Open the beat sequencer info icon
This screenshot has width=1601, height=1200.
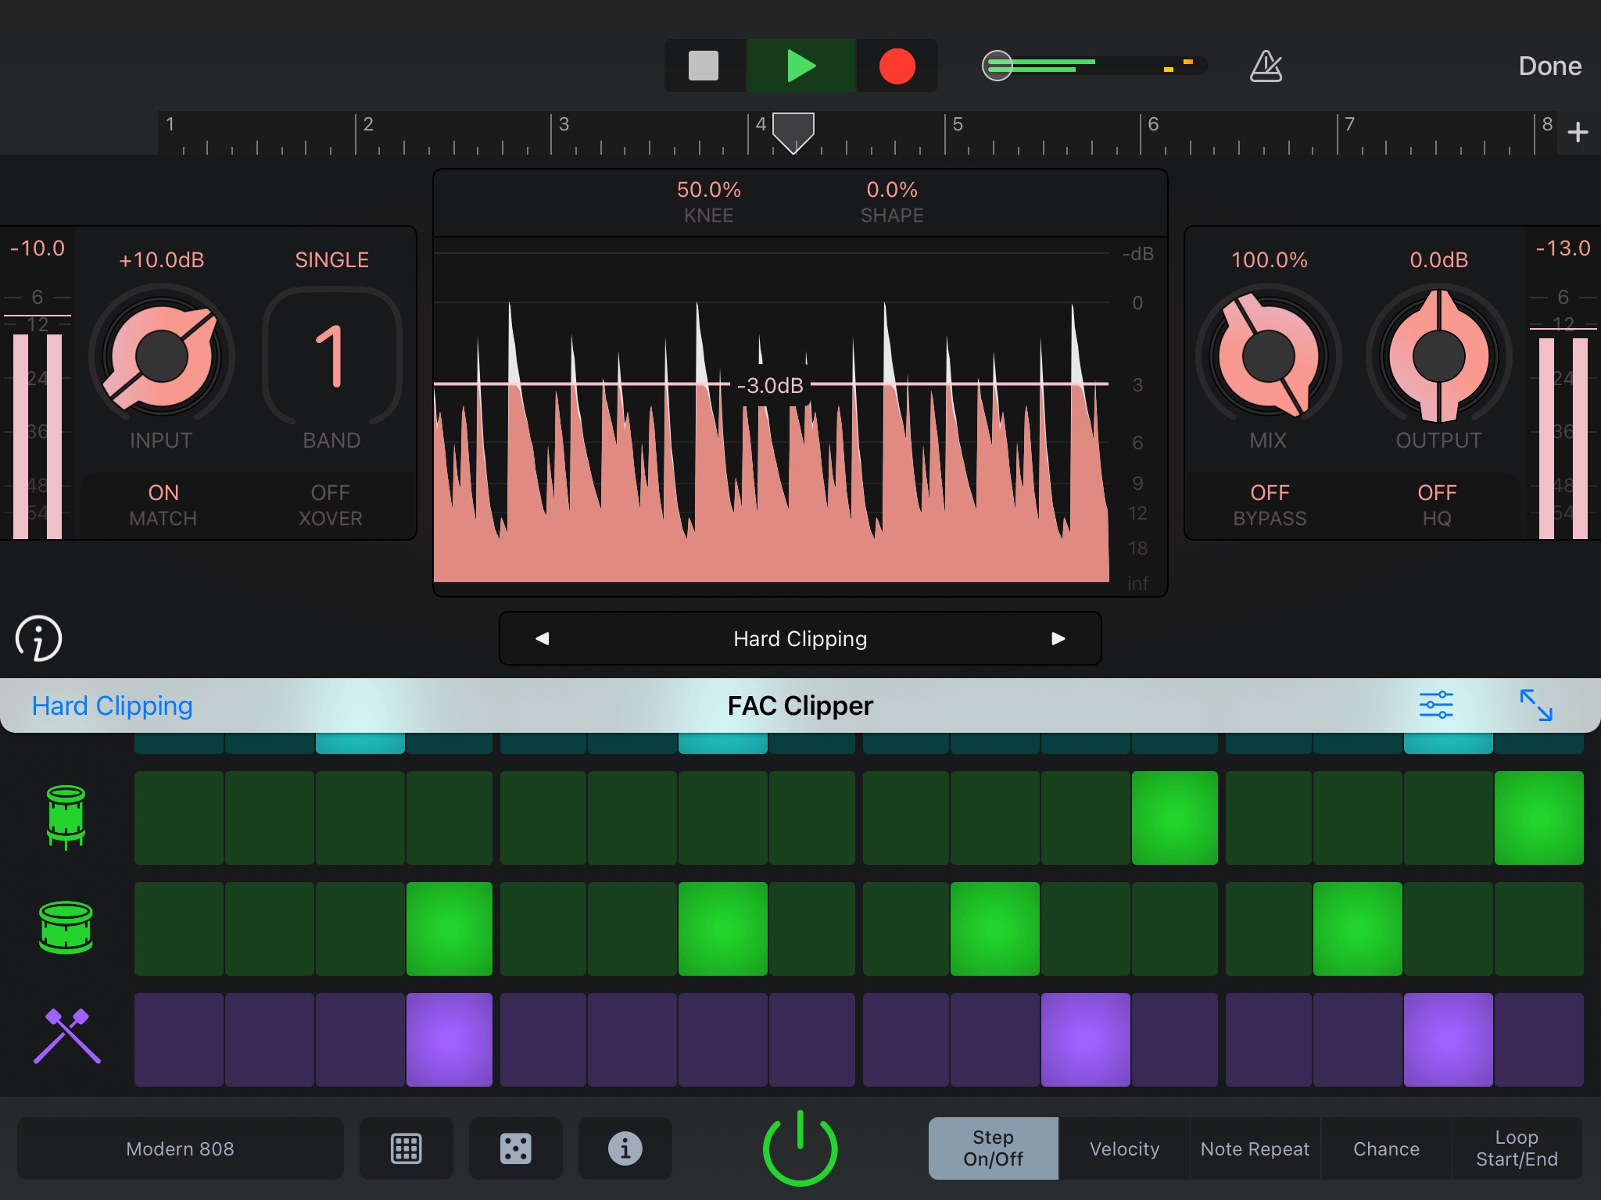pos(625,1148)
